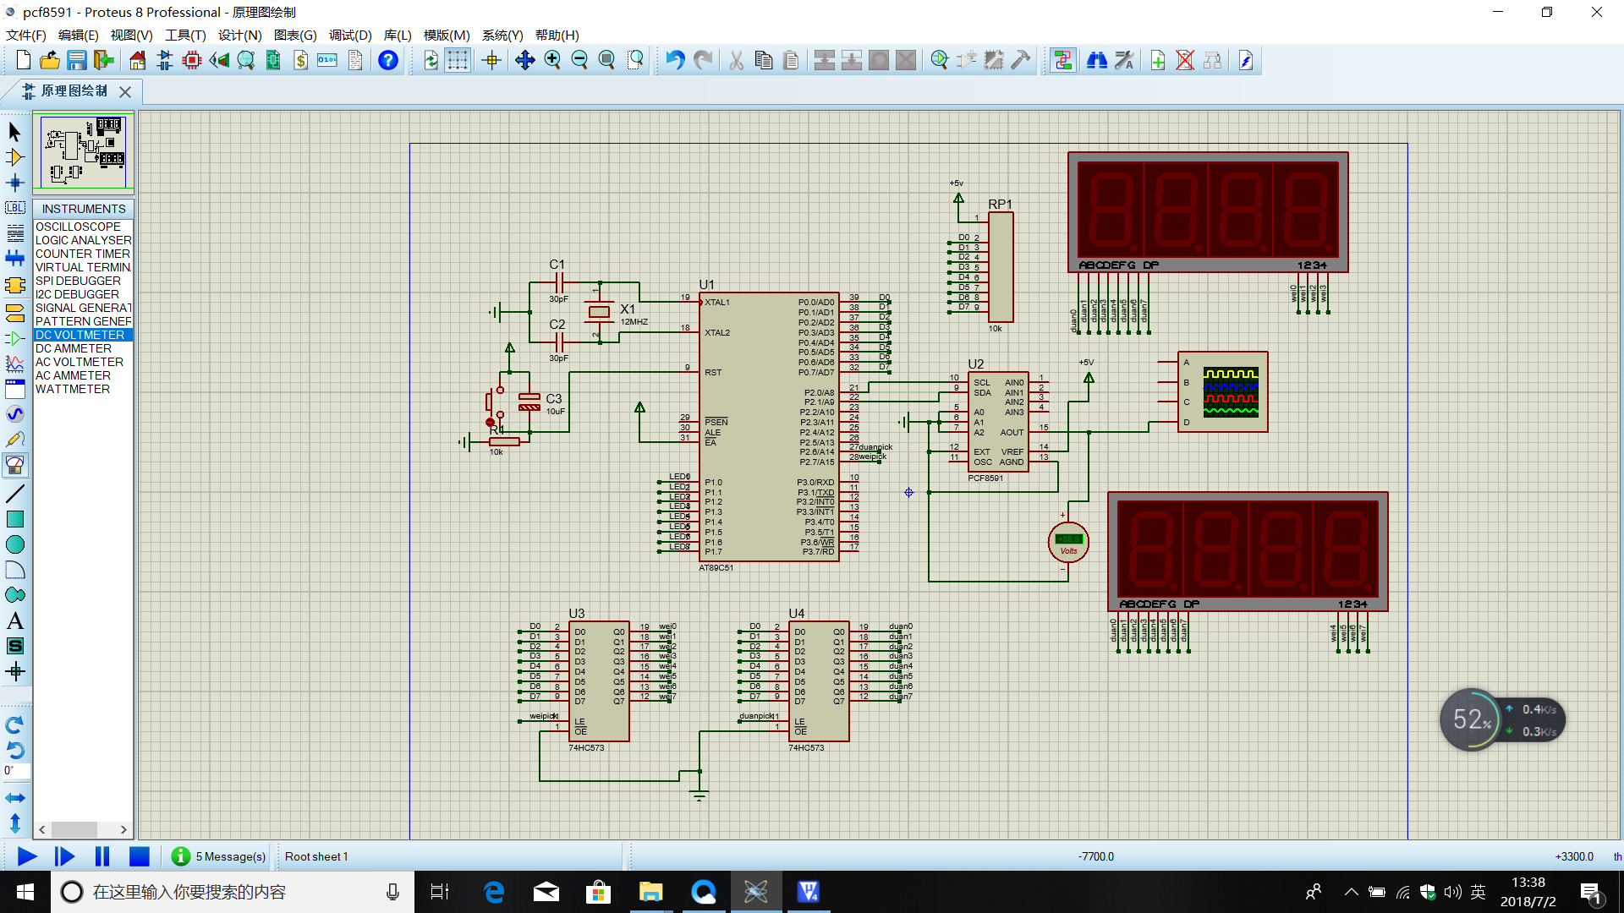Image resolution: width=1624 pixels, height=913 pixels.
Task: Click the Zoom Out magnifier icon
Action: coord(579,60)
